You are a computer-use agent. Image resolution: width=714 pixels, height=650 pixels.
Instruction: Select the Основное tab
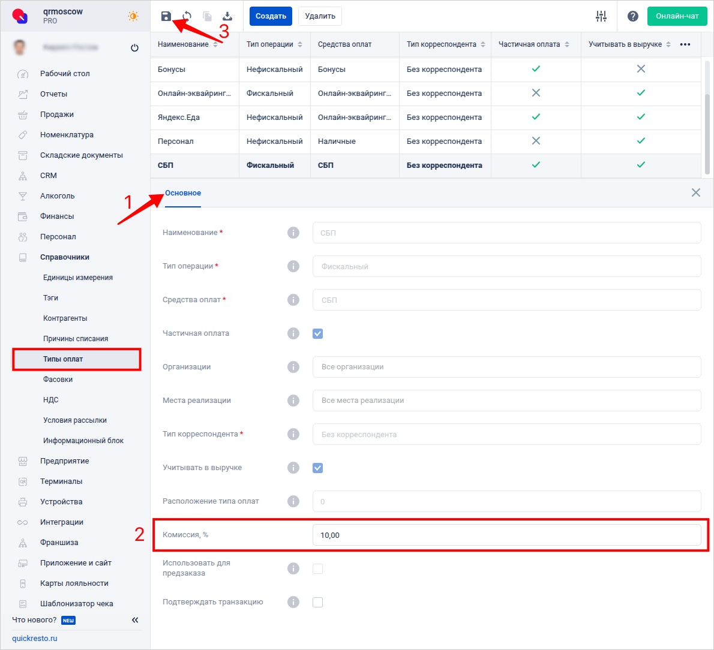click(183, 193)
